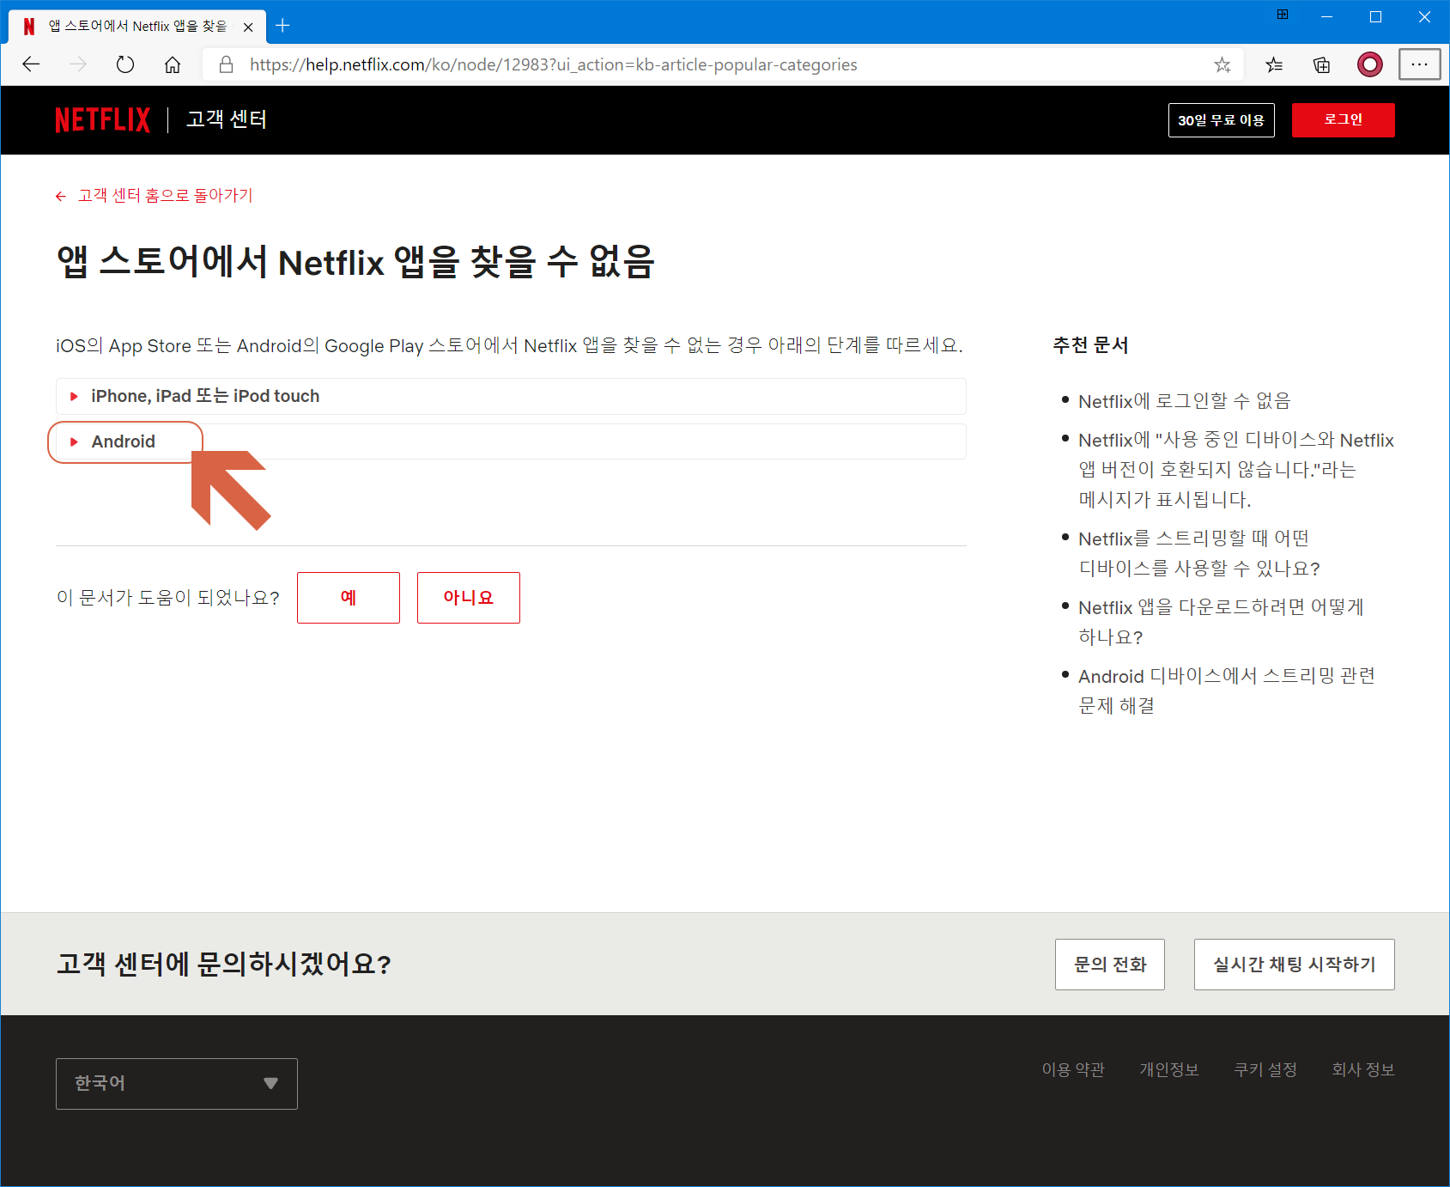Click the URL address bar field
Viewport: 1450px width, 1187px height.
721,64
